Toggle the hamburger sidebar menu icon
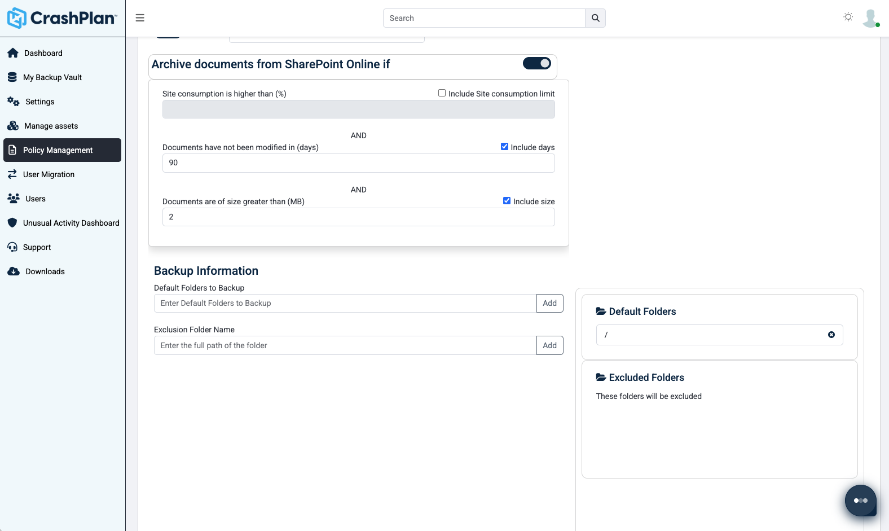This screenshot has width=889, height=531. coord(140,18)
